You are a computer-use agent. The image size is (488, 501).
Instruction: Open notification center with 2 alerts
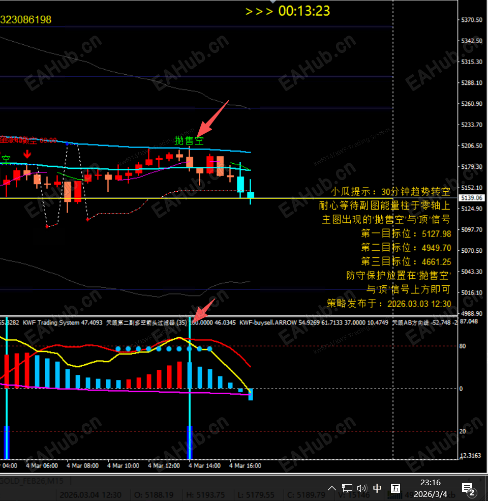click(469, 489)
